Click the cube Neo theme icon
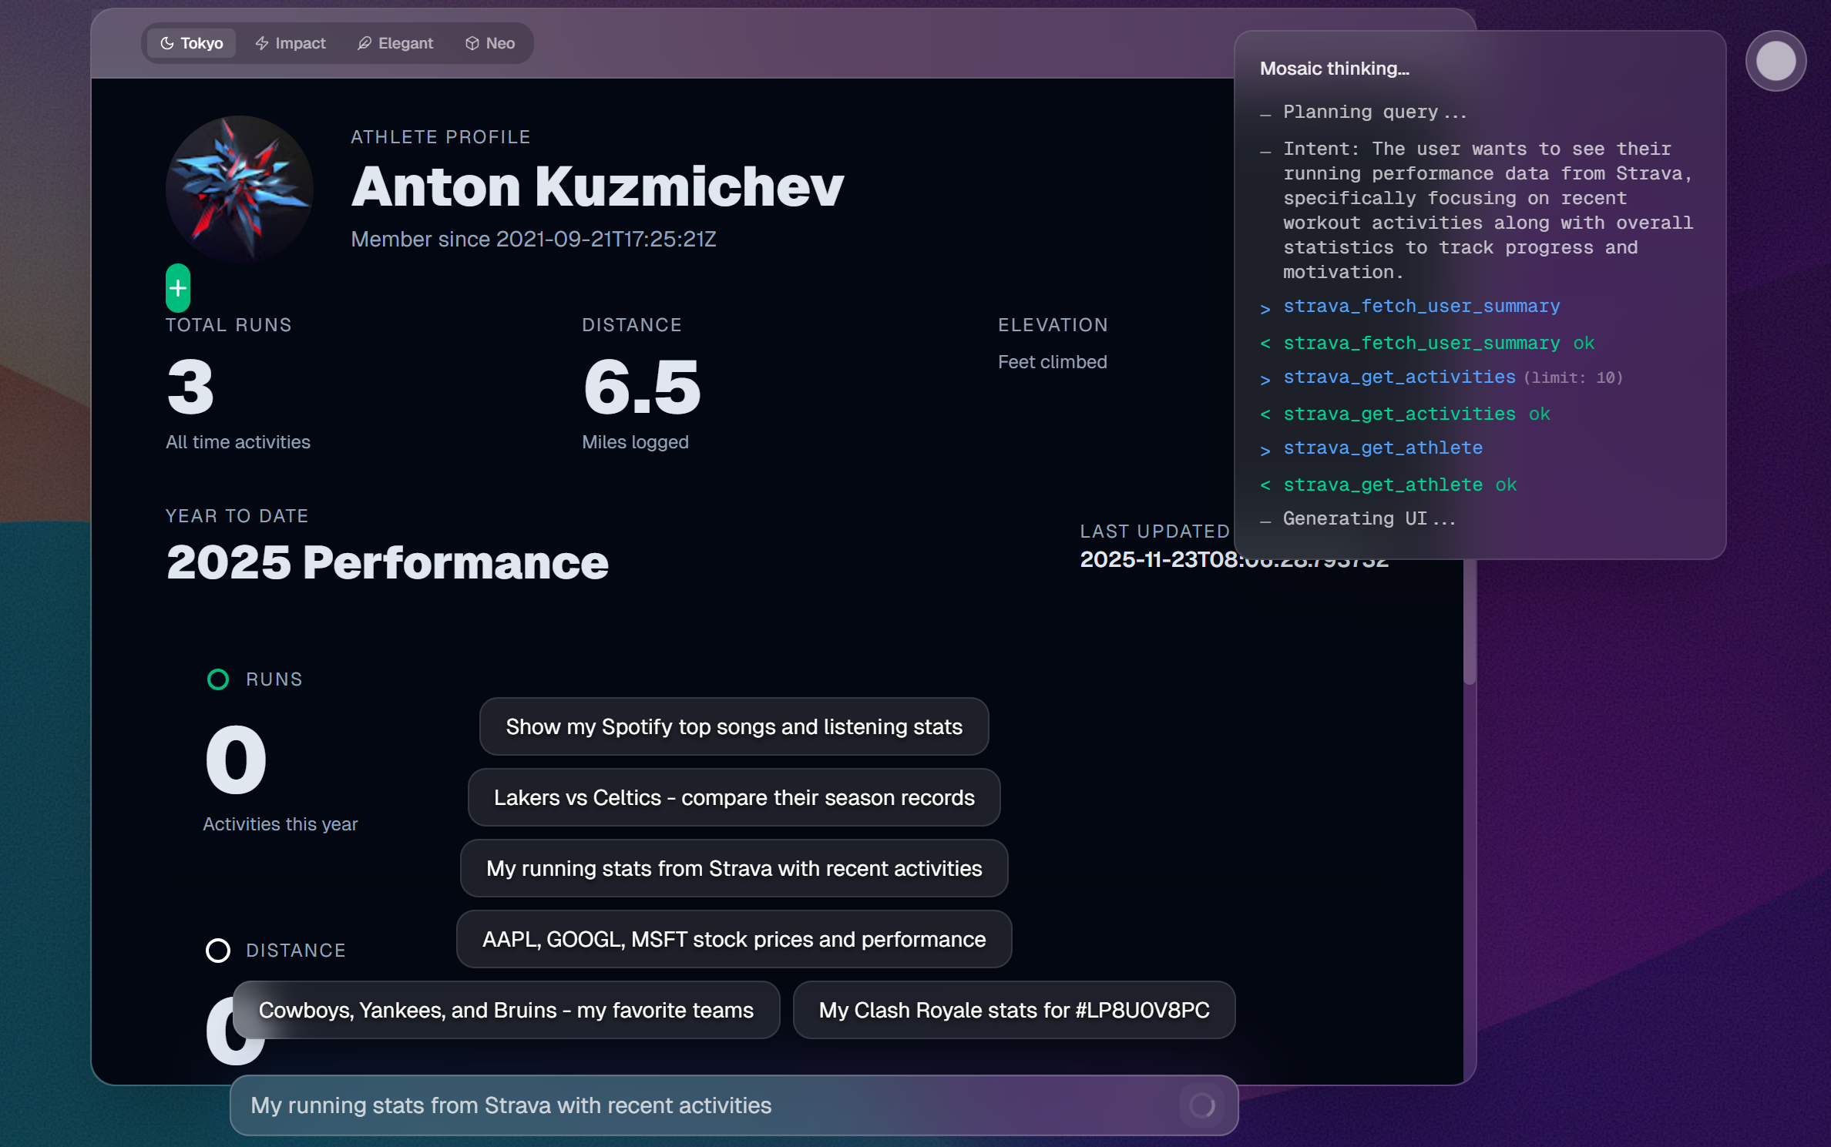This screenshot has width=1831, height=1147. click(472, 43)
